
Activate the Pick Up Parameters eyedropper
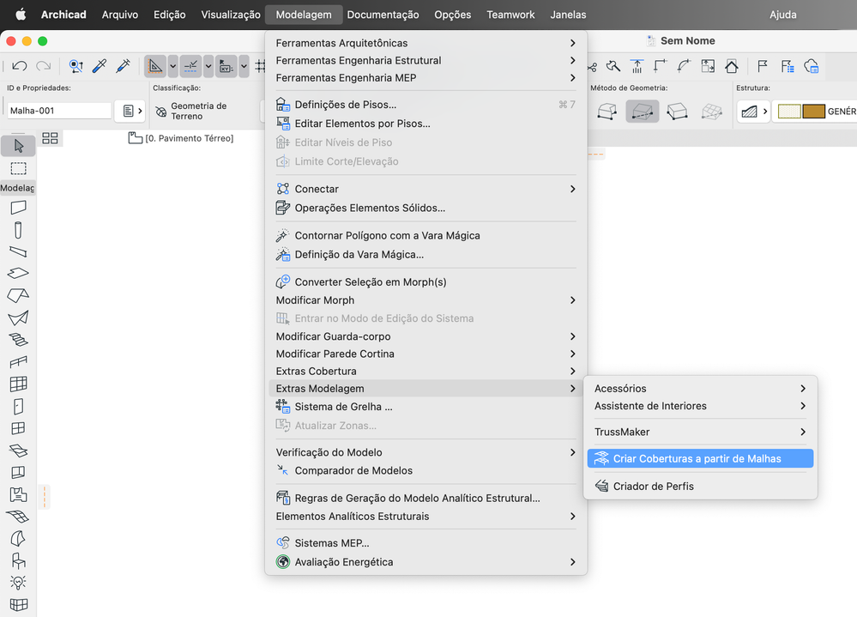pyautogui.click(x=100, y=66)
